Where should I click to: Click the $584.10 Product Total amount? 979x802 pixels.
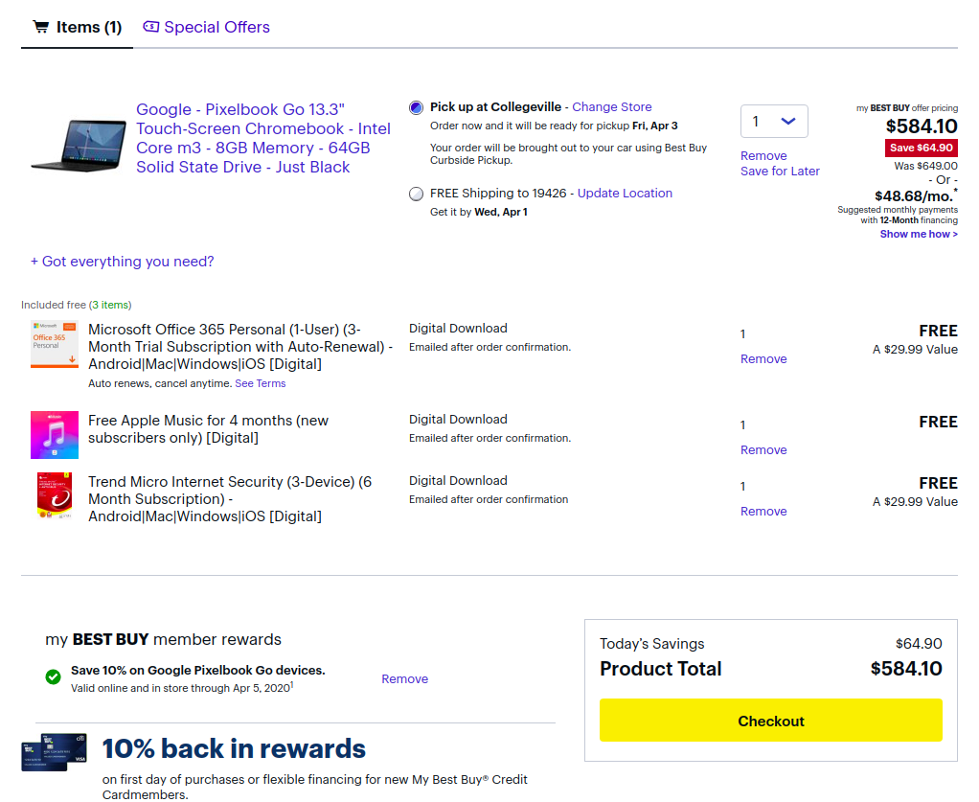click(906, 669)
